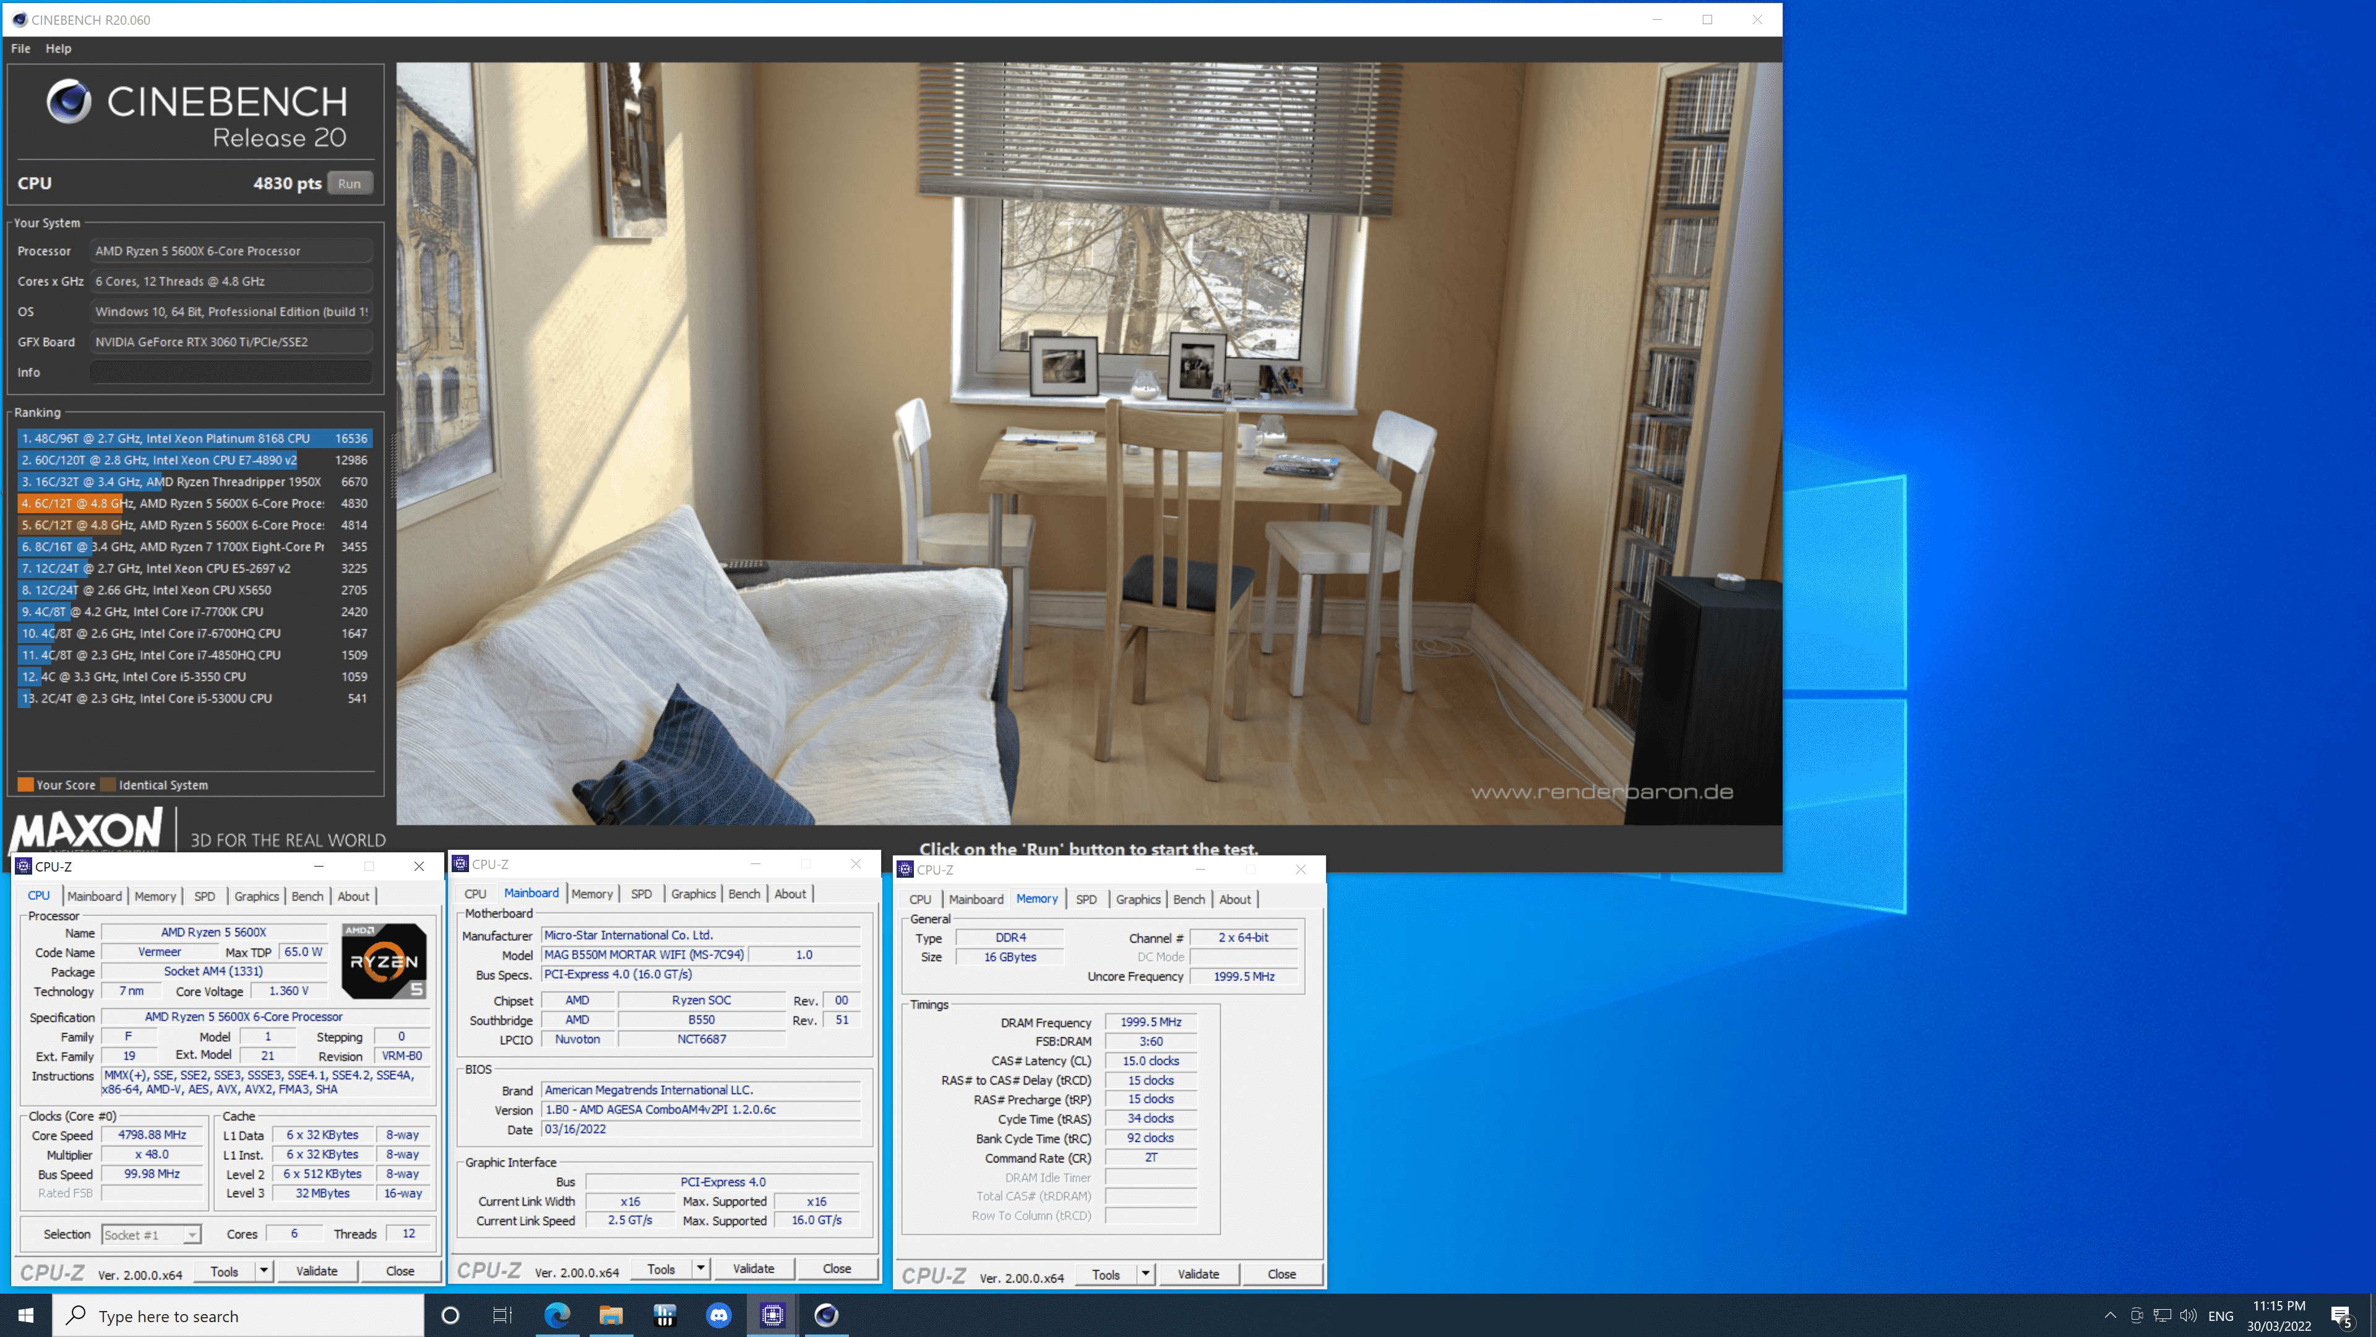Open CPU tab in right CPU-Z
The width and height of the screenshot is (2376, 1337).
tap(919, 899)
